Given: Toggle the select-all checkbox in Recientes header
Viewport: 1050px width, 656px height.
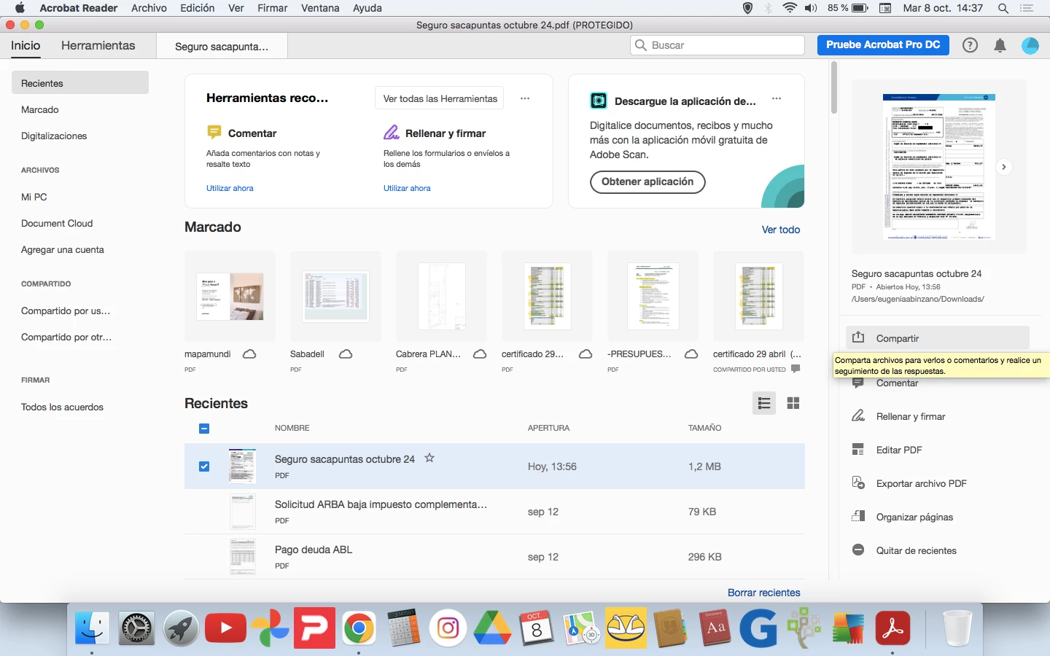Looking at the screenshot, I should (x=204, y=429).
